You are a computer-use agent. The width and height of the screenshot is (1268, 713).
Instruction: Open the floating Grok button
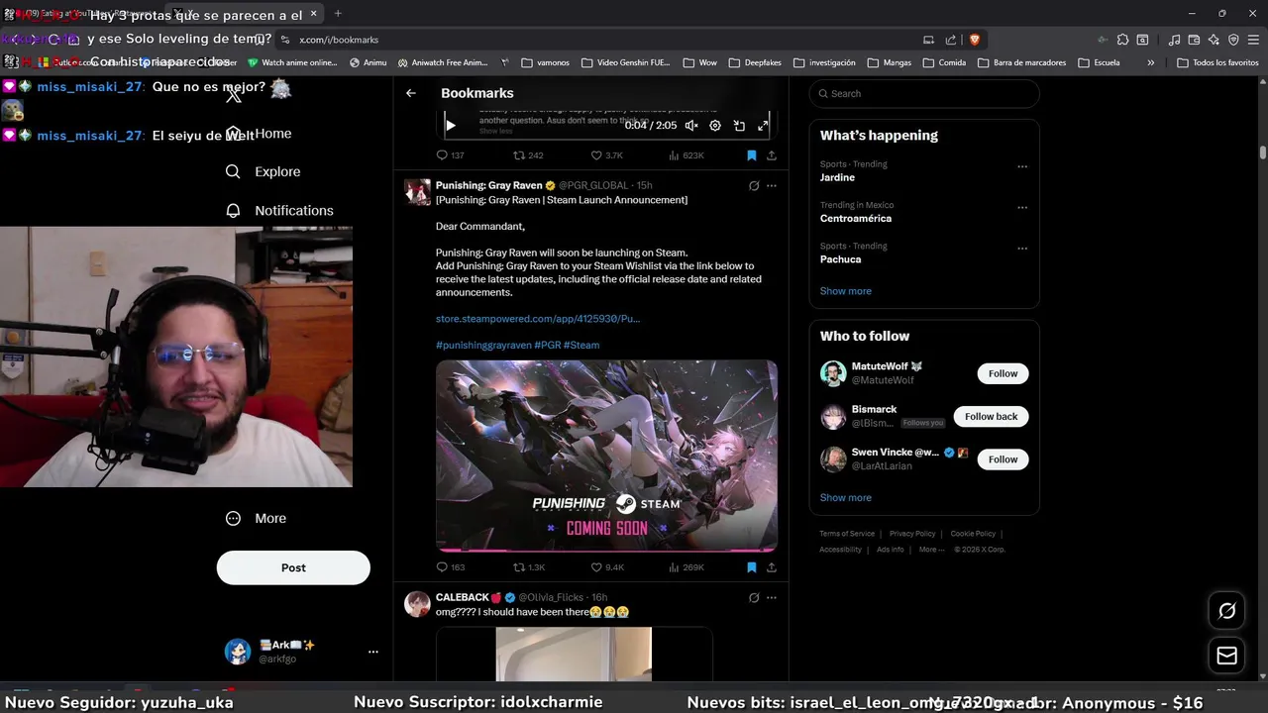point(1226,611)
